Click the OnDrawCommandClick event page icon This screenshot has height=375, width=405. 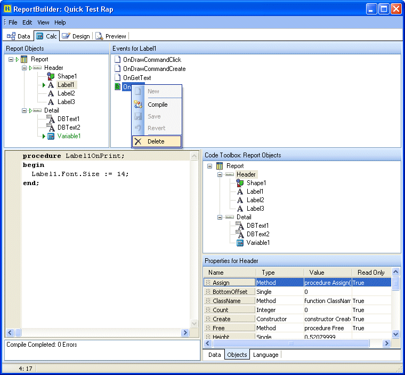(x=118, y=60)
